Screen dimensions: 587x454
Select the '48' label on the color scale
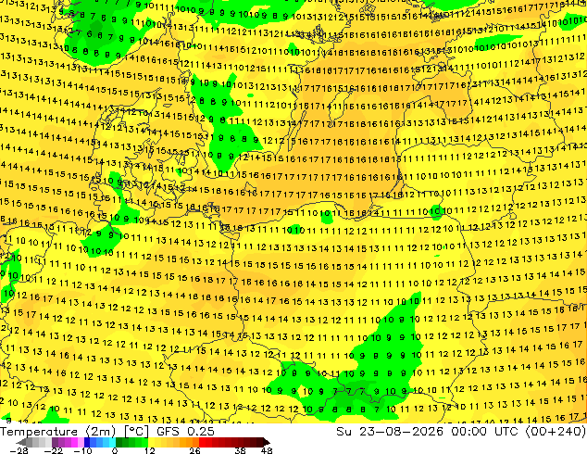coord(267,450)
